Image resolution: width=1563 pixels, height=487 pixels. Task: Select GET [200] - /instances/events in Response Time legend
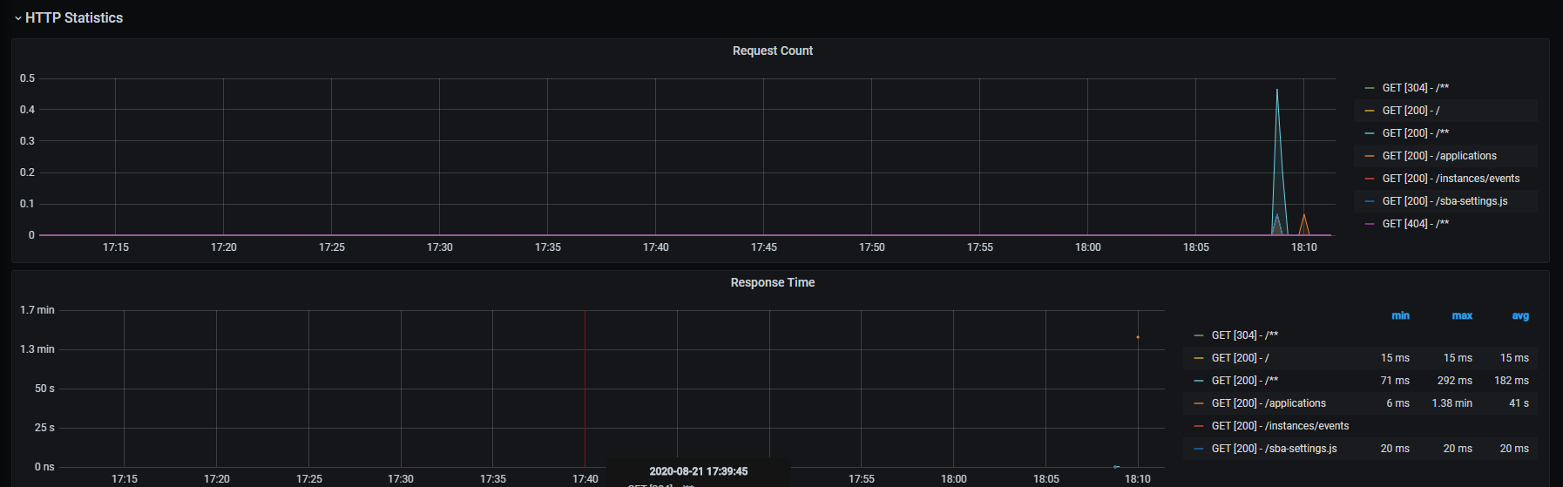pyautogui.click(x=1280, y=426)
